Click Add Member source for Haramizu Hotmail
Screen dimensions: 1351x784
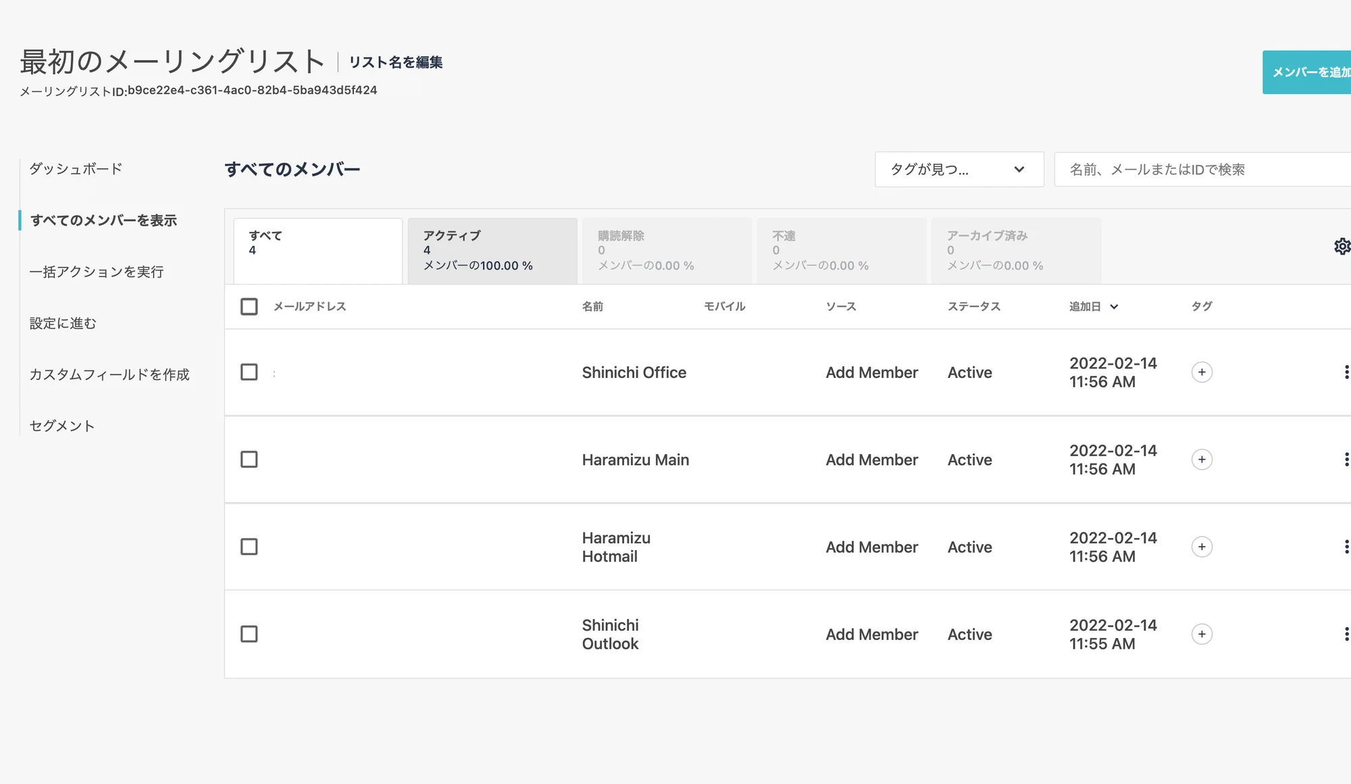click(872, 547)
